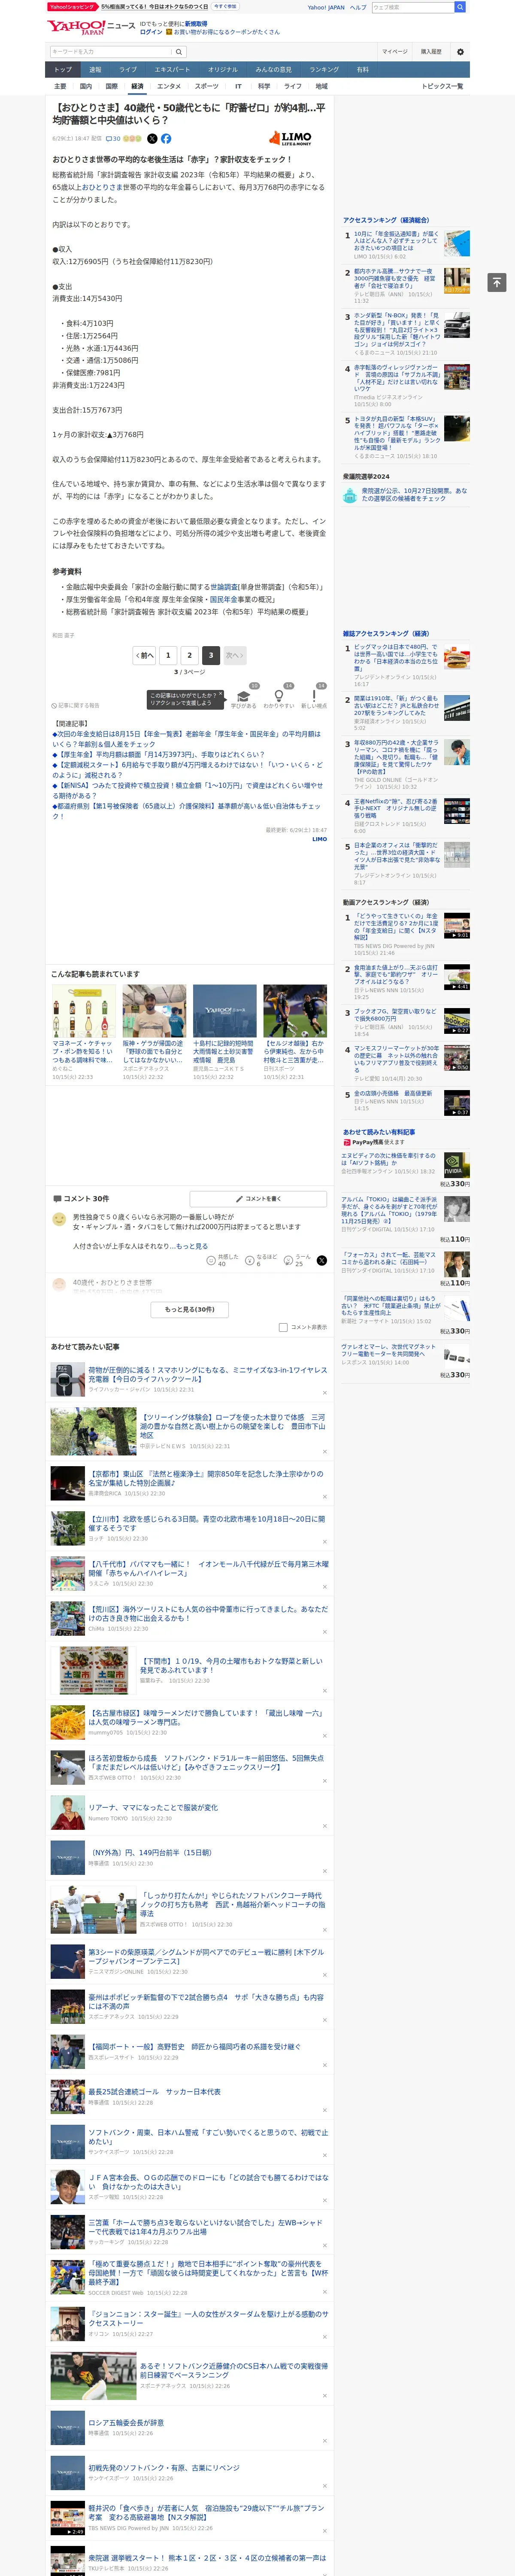Click the マイページ link

click(394, 52)
